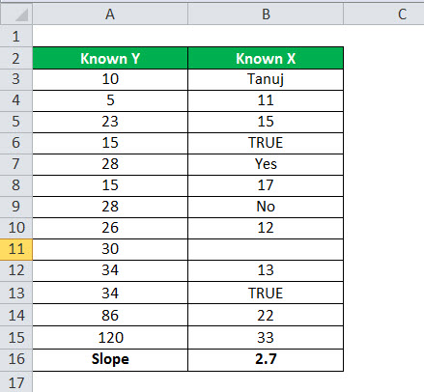Click the 'Known X' header cell

[x=266, y=58]
